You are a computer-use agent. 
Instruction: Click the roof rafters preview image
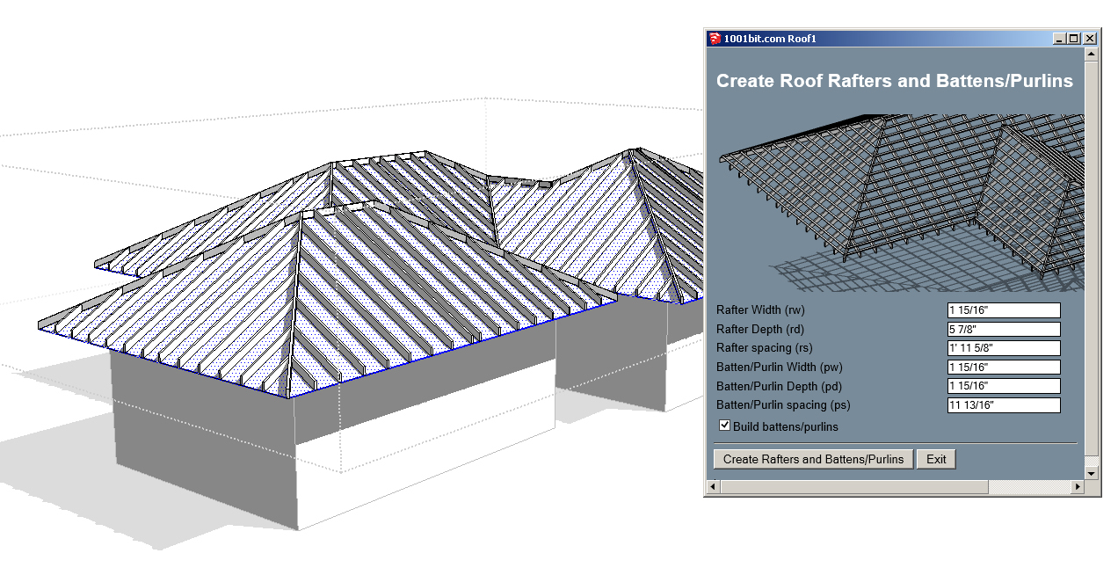898,202
